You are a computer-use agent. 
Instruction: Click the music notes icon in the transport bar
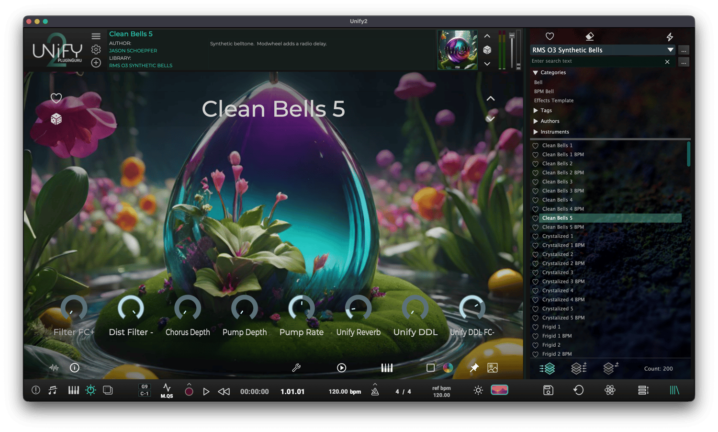[x=53, y=390]
